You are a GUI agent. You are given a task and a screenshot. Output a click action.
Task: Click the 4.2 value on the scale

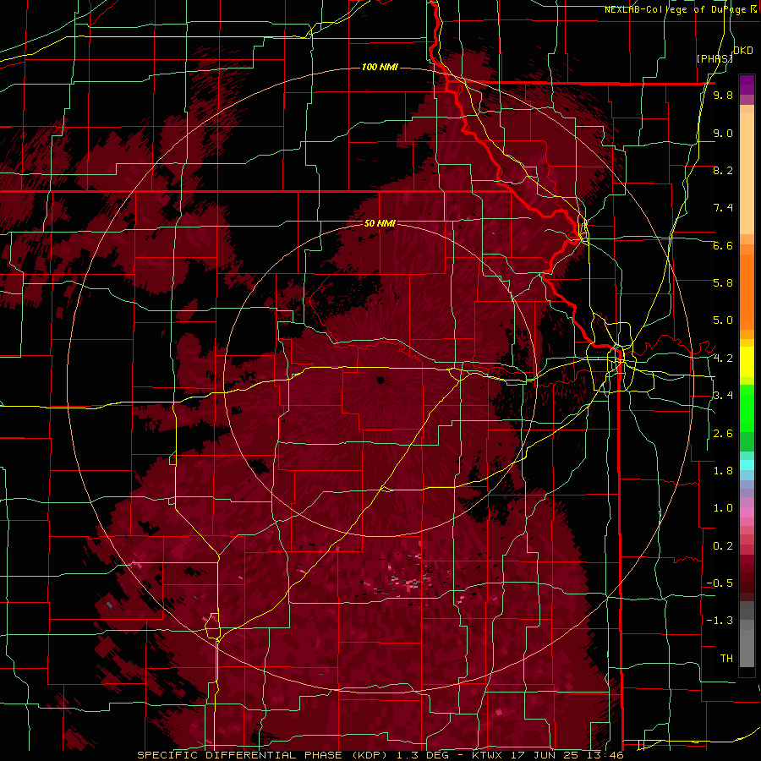pos(723,359)
